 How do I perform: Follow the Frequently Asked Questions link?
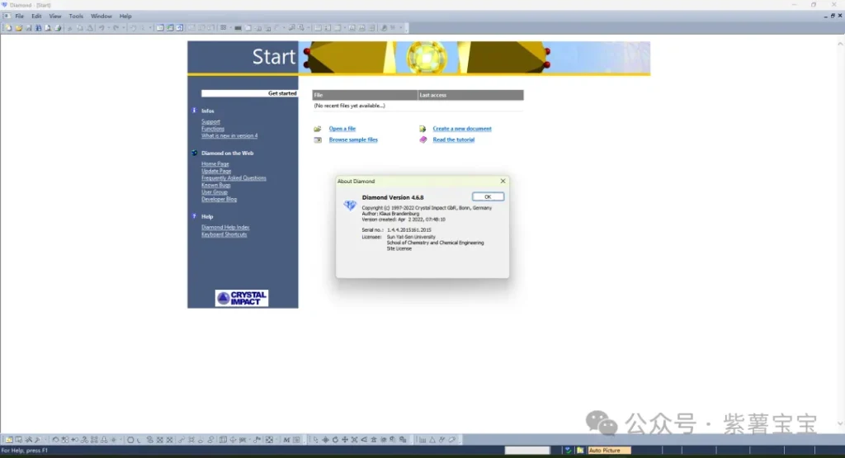point(234,178)
